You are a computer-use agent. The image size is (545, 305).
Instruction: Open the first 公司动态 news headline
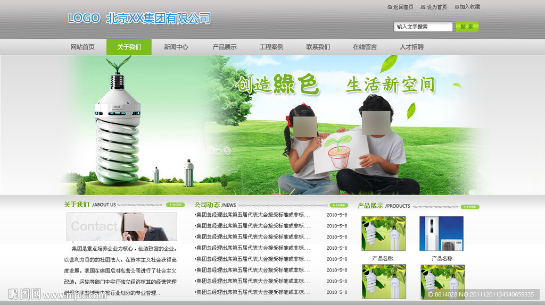253,215
